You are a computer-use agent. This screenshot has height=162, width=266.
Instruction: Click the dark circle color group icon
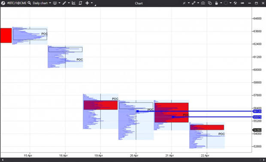pos(226,3)
